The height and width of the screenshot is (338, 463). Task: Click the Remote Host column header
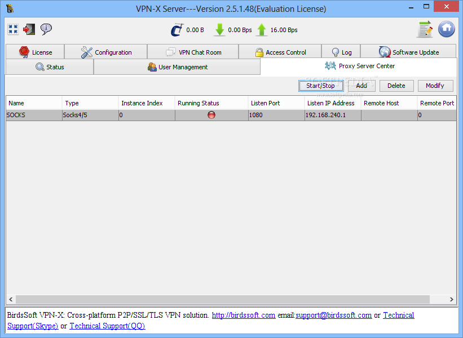389,103
